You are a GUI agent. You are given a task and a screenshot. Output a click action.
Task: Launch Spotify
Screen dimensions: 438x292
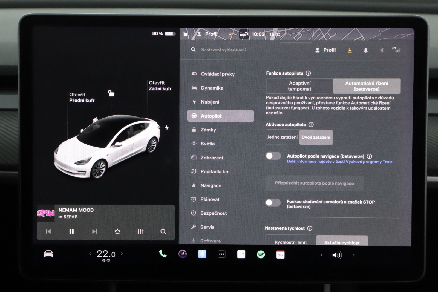tap(261, 254)
